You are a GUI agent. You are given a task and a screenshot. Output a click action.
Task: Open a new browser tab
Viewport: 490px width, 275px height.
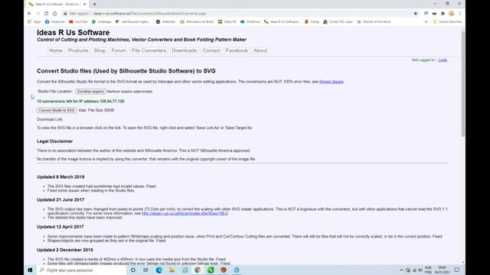[95, 5]
